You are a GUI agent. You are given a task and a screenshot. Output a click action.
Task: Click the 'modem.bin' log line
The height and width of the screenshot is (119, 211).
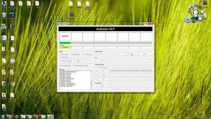point(66,86)
